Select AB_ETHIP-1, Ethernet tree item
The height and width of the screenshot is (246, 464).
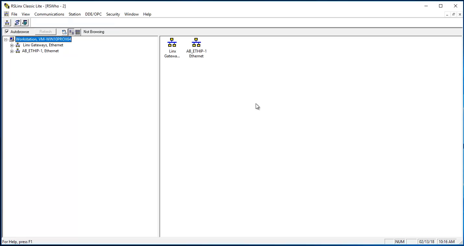[x=41, y=51]
